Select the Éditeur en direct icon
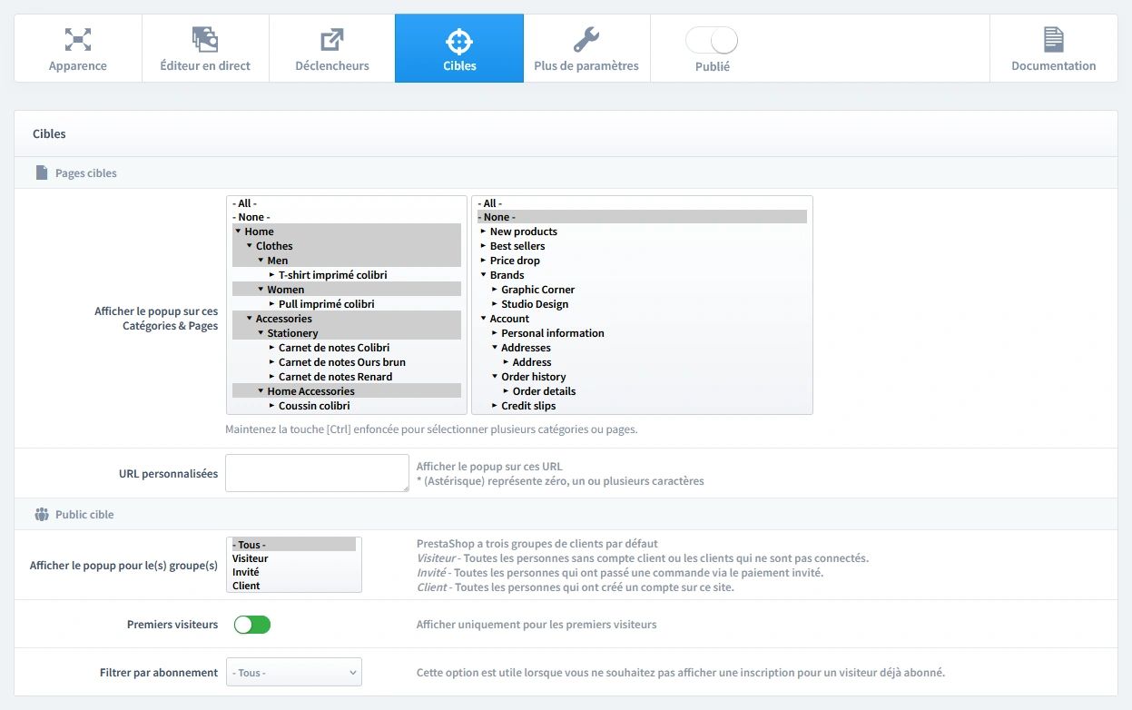The height and width of the screenshot is (710, 1132). point(205,40)
